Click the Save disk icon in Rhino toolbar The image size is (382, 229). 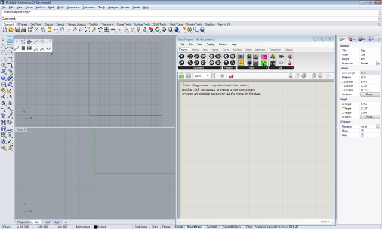click(17, 30)
